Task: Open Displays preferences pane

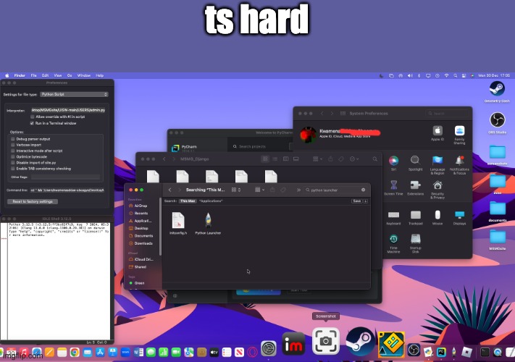Action: click(x=459, y=218)
